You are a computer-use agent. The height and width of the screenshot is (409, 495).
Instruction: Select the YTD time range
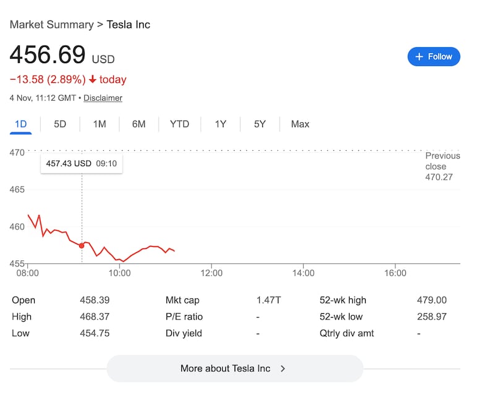[179, 124]
